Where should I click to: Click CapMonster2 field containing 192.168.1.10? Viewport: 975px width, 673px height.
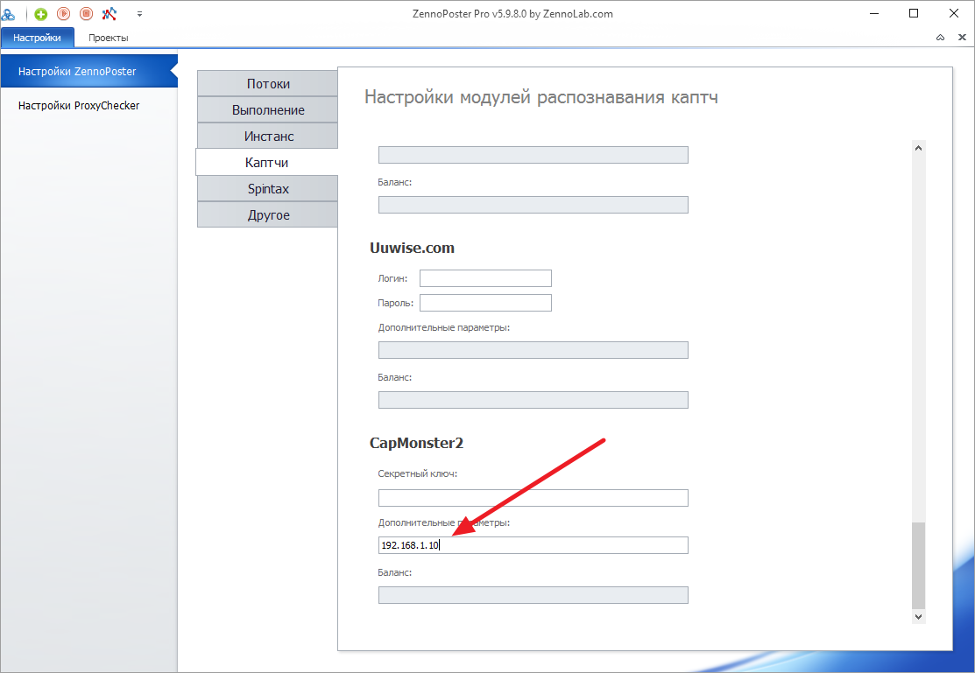533,545
